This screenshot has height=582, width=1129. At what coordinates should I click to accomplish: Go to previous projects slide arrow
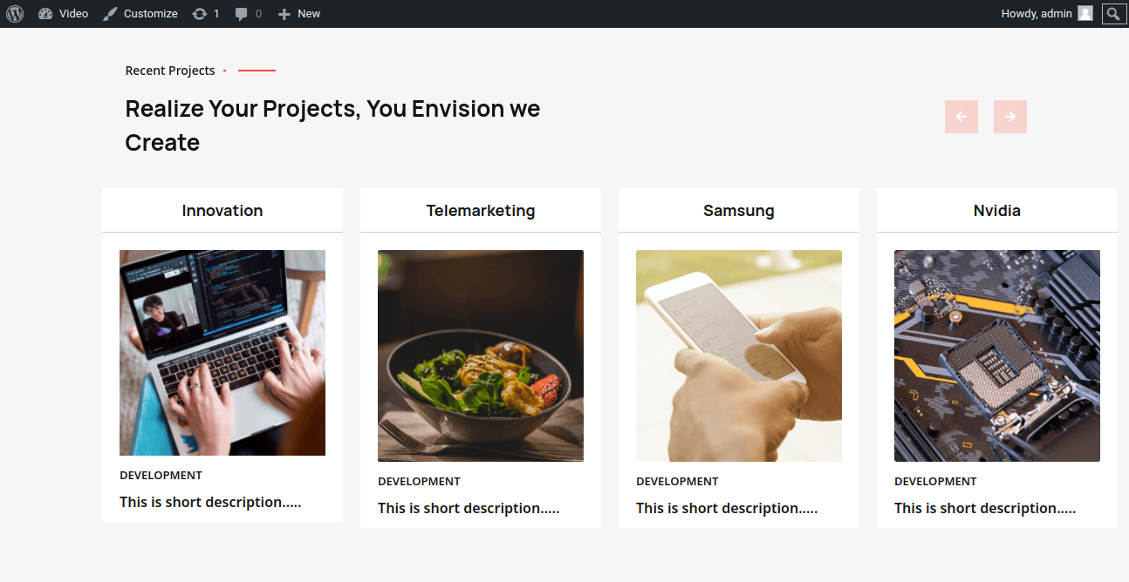961,117
